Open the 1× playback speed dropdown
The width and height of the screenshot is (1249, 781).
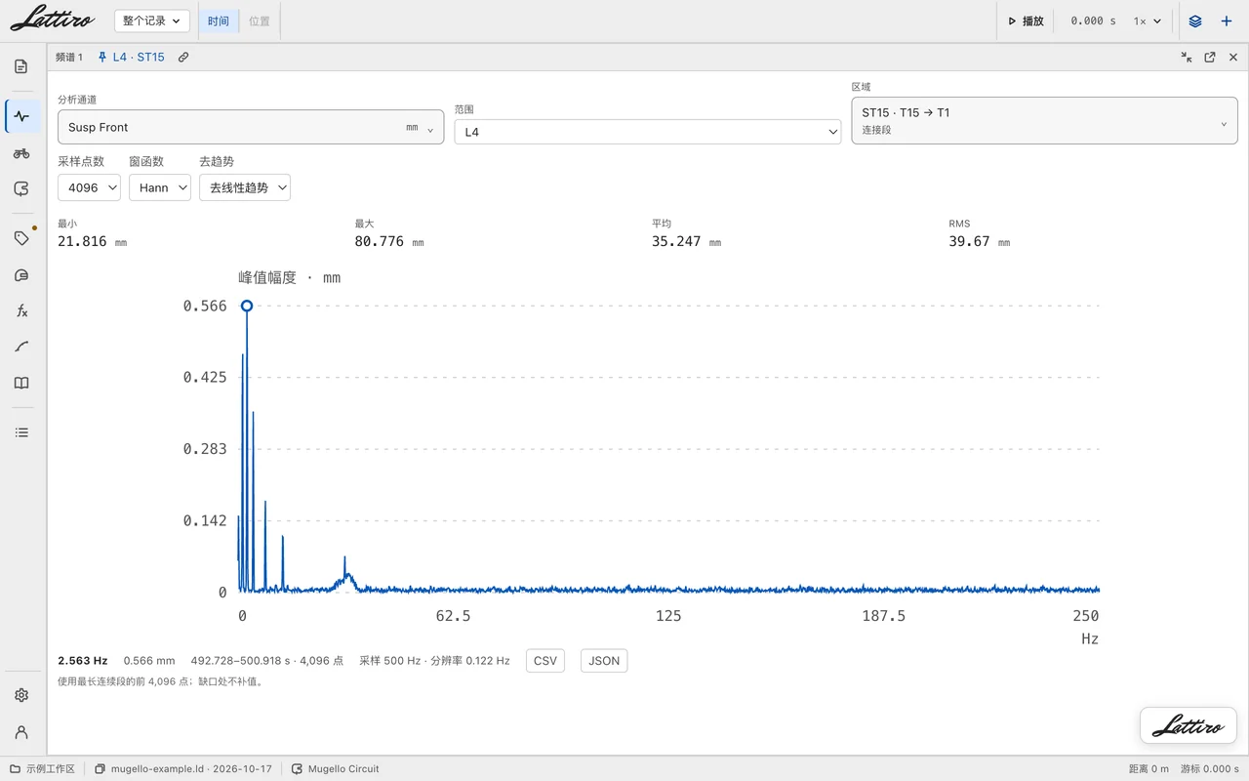pyautogui.click(x=1148, y=21)
